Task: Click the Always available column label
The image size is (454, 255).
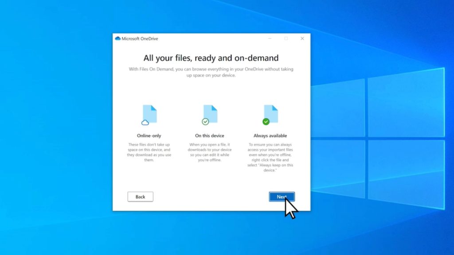Action: 270,135
